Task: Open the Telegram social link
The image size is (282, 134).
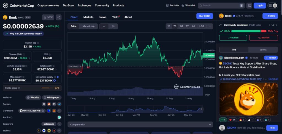Action: click(59, 104)
